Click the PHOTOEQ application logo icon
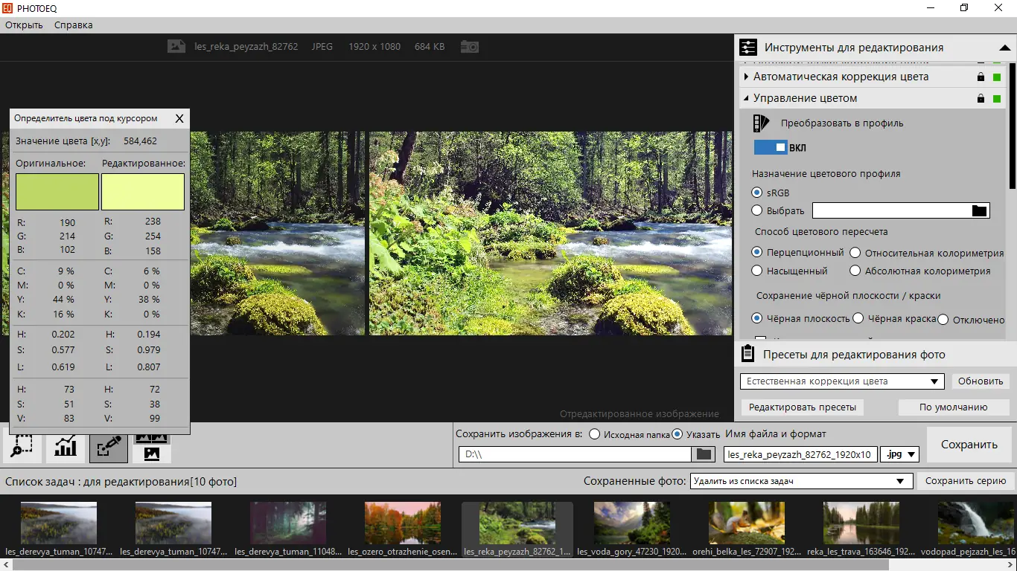The image size is (1017, 571). 8,8
